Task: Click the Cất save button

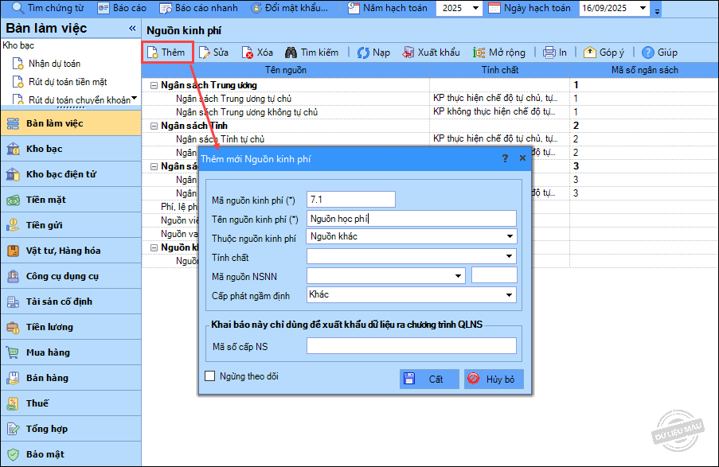Action: [x=429, y=379]
